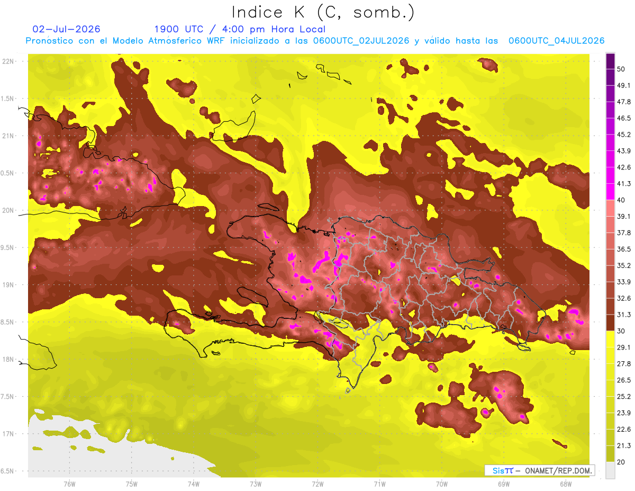This screenshot has width=635, height=491.
Task: Click the colorbar value 43.9
Action: point(623,151)
